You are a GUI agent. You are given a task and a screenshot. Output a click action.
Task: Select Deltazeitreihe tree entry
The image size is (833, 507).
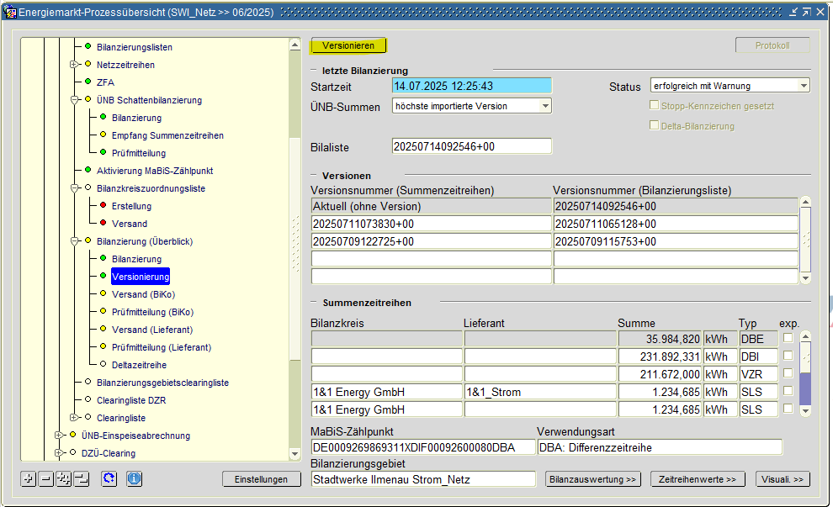pos(139,365)
